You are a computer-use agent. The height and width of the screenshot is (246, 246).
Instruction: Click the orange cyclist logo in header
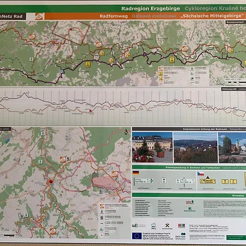coord(39,16)
